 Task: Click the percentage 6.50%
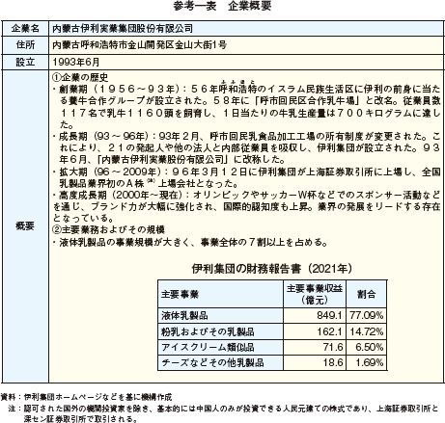click(x=370, y=347)
